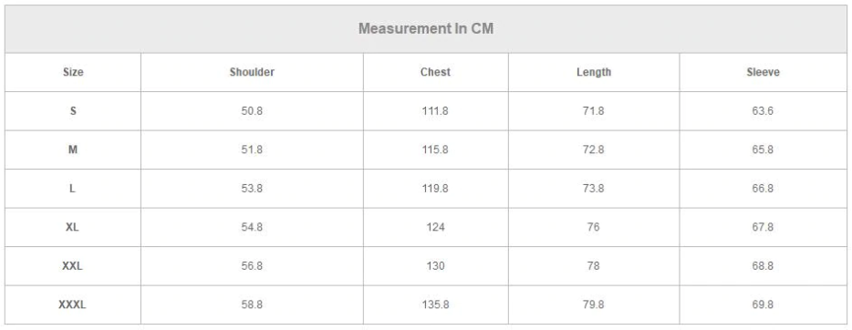The width and height of the screenshot is (852, 330).
Task: Click the XXL size row label
Action: 72,266
